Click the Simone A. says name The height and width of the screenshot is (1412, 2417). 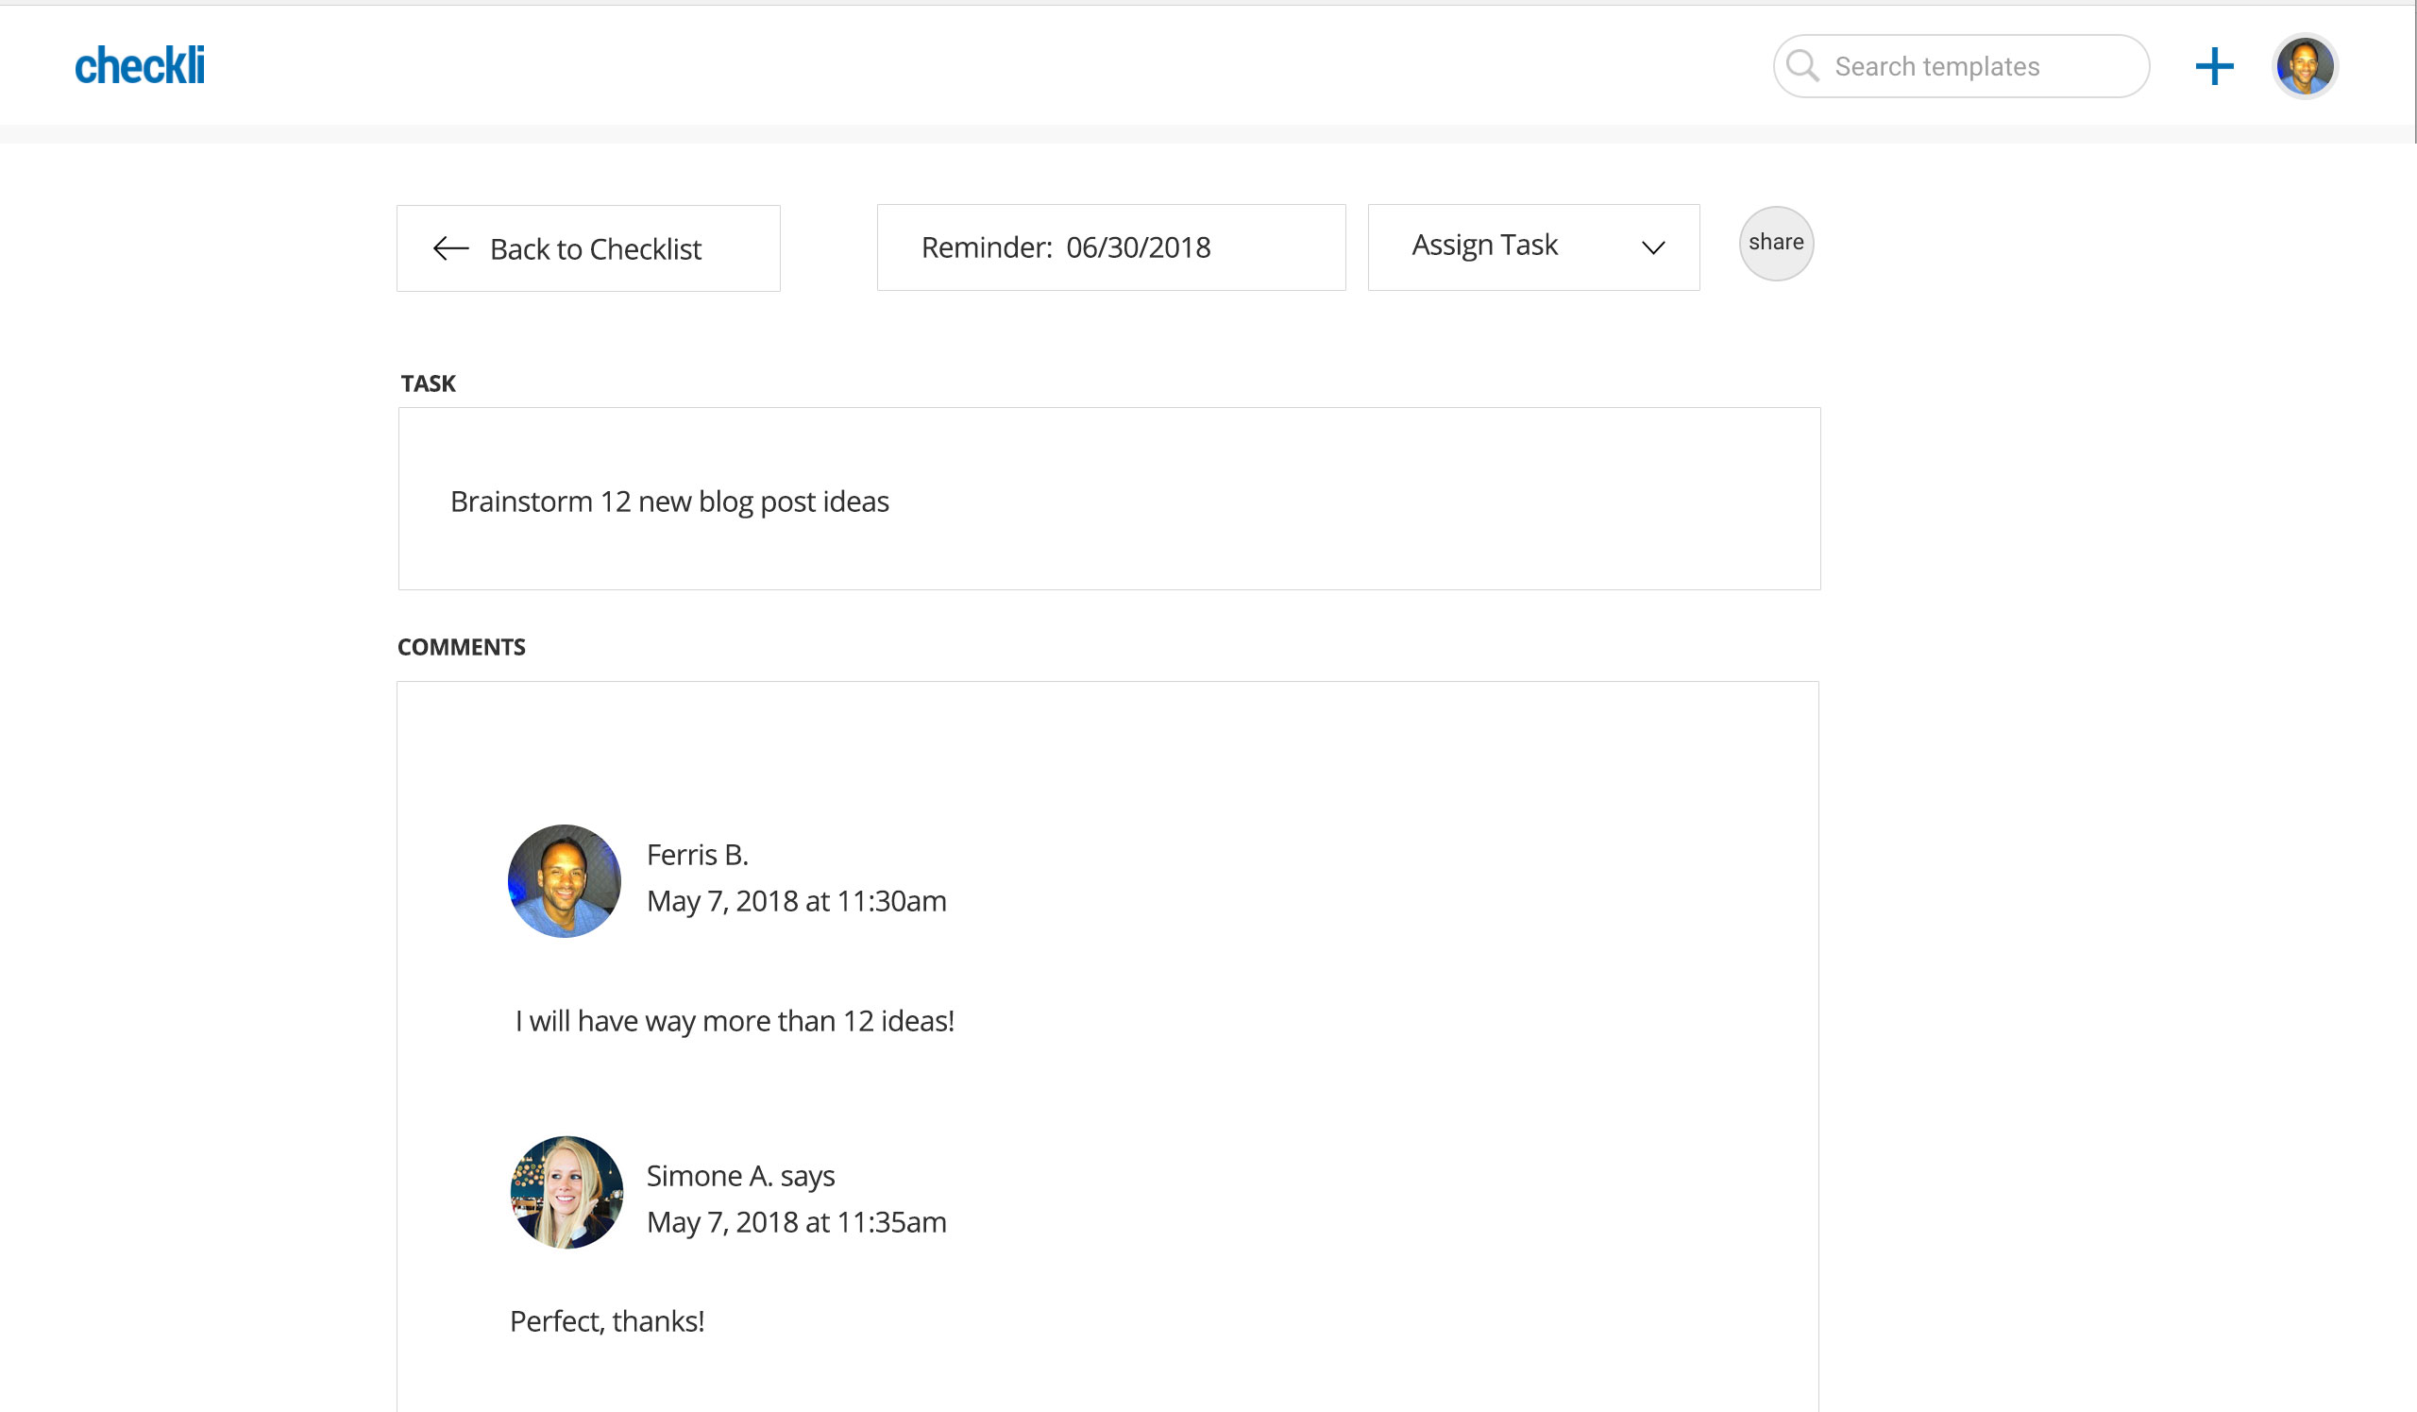click(x=740, y=1176)
